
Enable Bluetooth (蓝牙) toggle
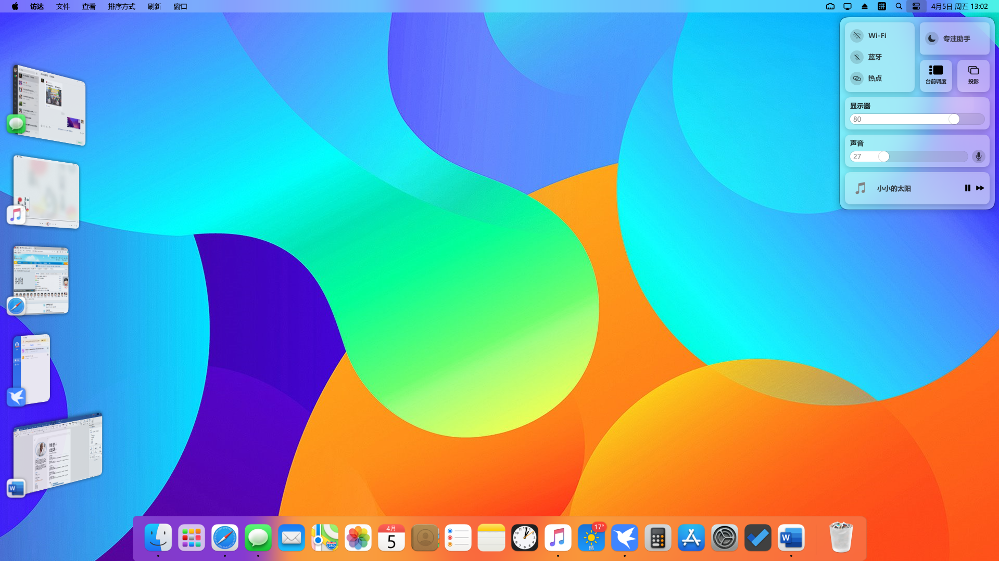tap(857, 57)
